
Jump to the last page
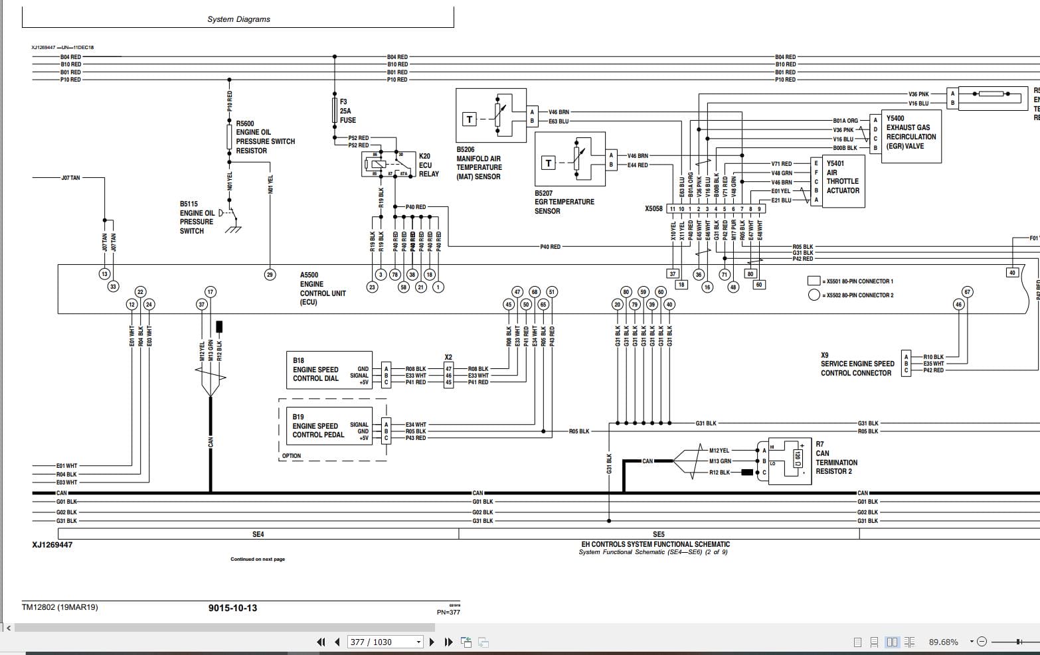pos(448,642)
